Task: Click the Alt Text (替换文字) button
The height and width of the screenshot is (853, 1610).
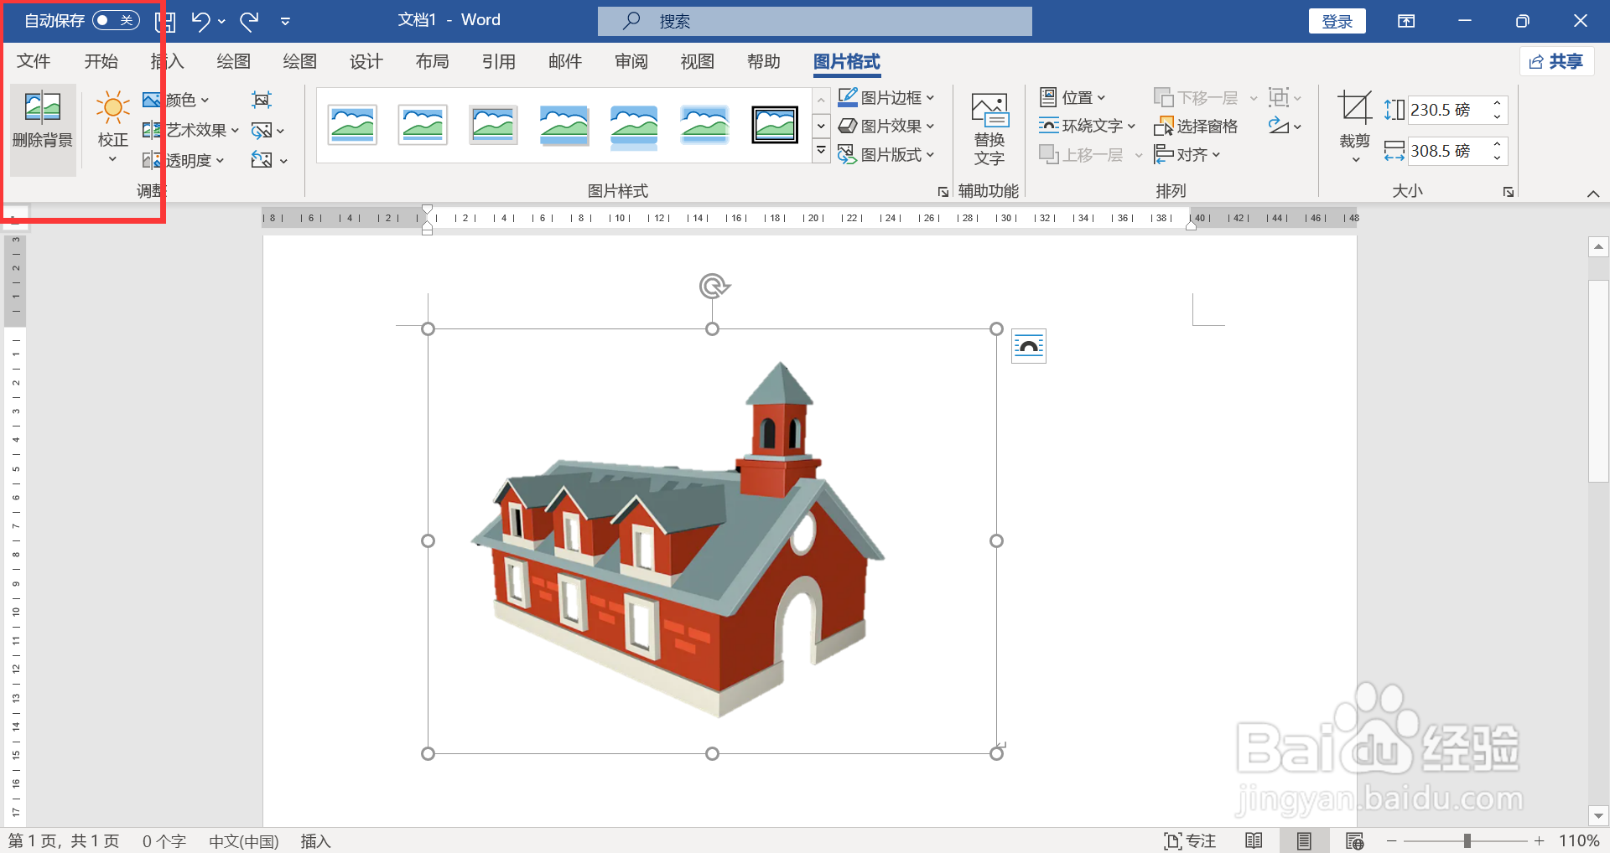Action: 989,128
